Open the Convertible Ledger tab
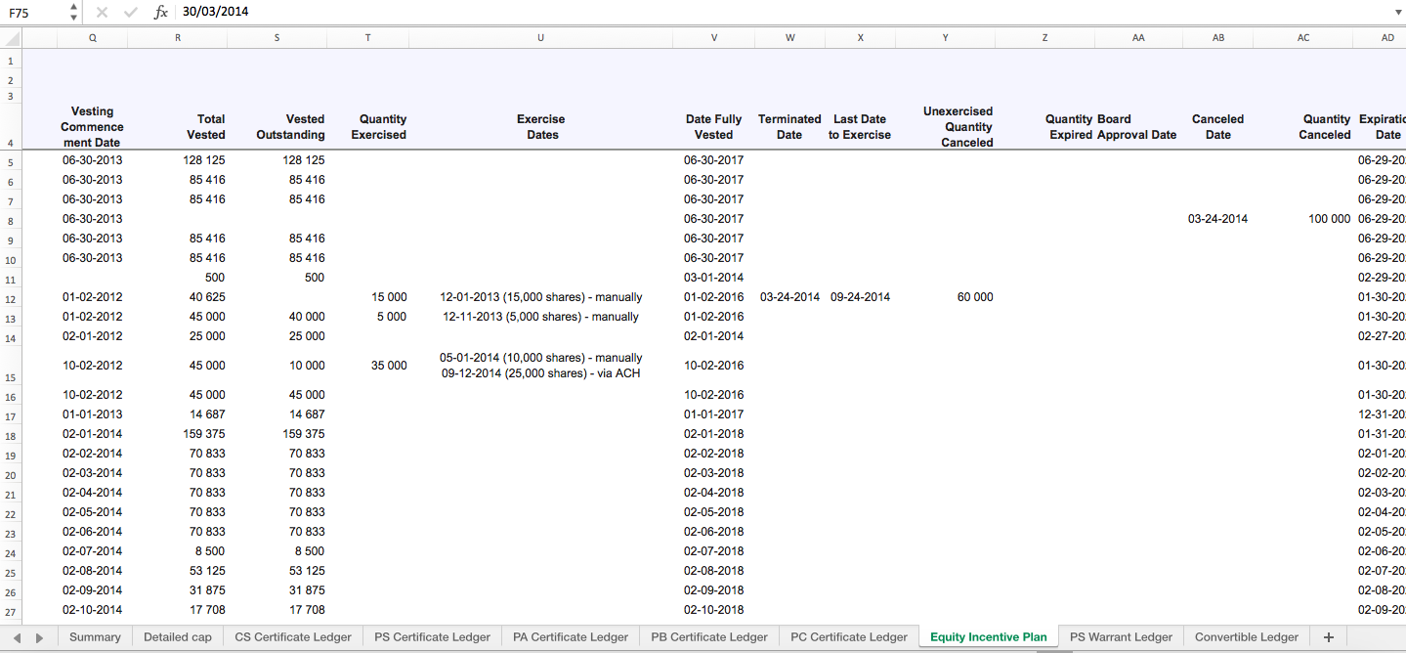This screenshot has width=1406, height=653. [1247, 637]
